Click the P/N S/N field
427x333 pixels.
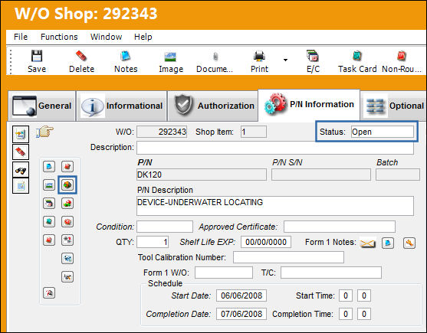321,175
